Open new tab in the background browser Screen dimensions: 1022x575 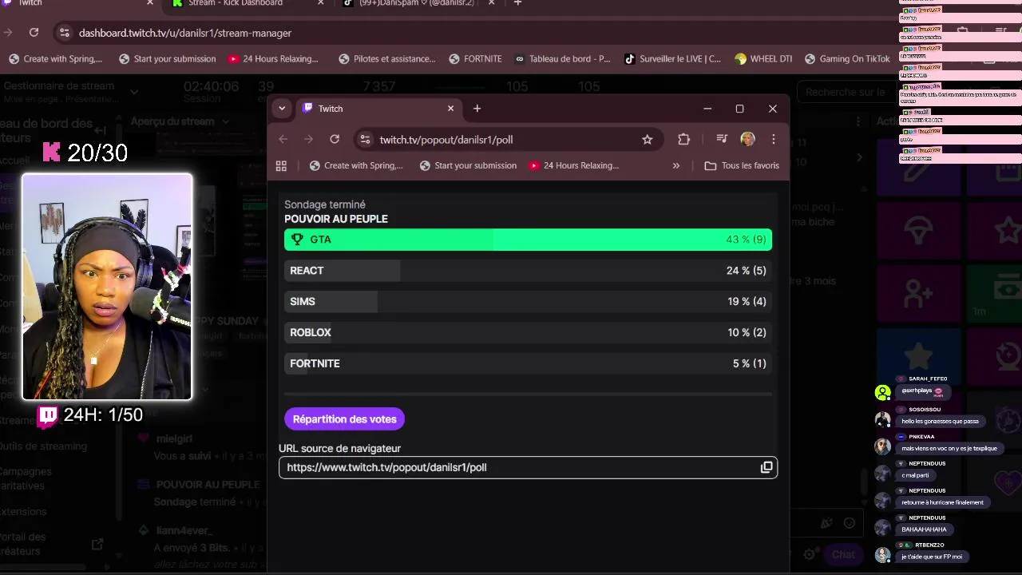click(x=517, y=3)
